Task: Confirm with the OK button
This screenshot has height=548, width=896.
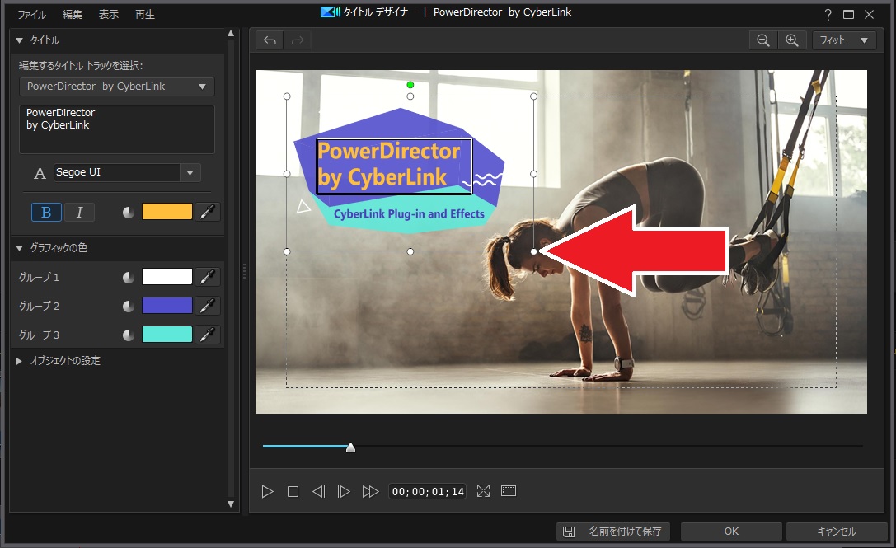Action: [x=731, y=532]
